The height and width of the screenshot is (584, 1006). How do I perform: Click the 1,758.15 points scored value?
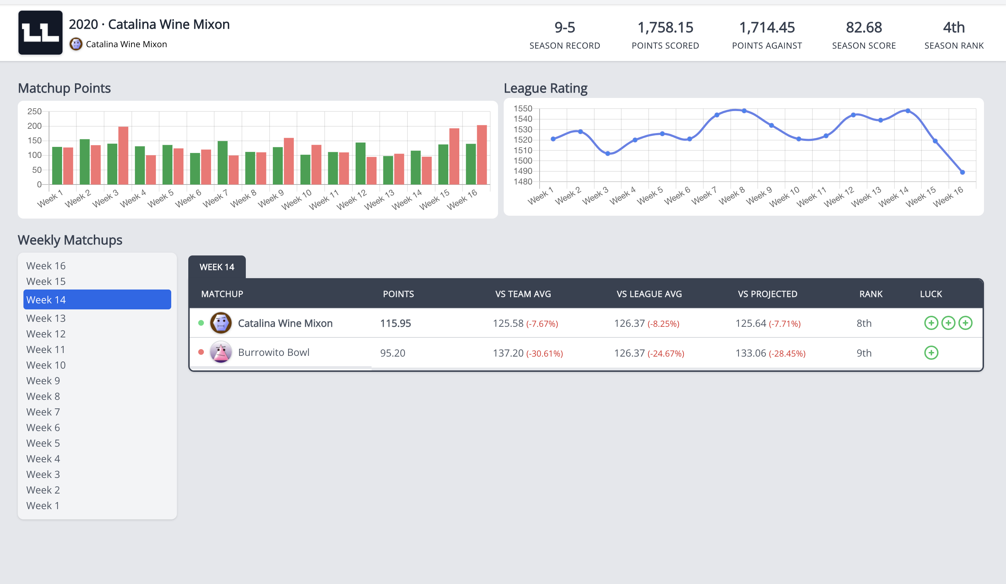point(665,28)
